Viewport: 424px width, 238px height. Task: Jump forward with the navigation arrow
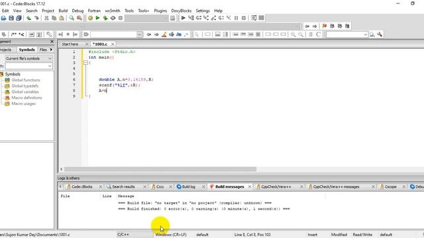pyautogui.click(x=315, y=26)
